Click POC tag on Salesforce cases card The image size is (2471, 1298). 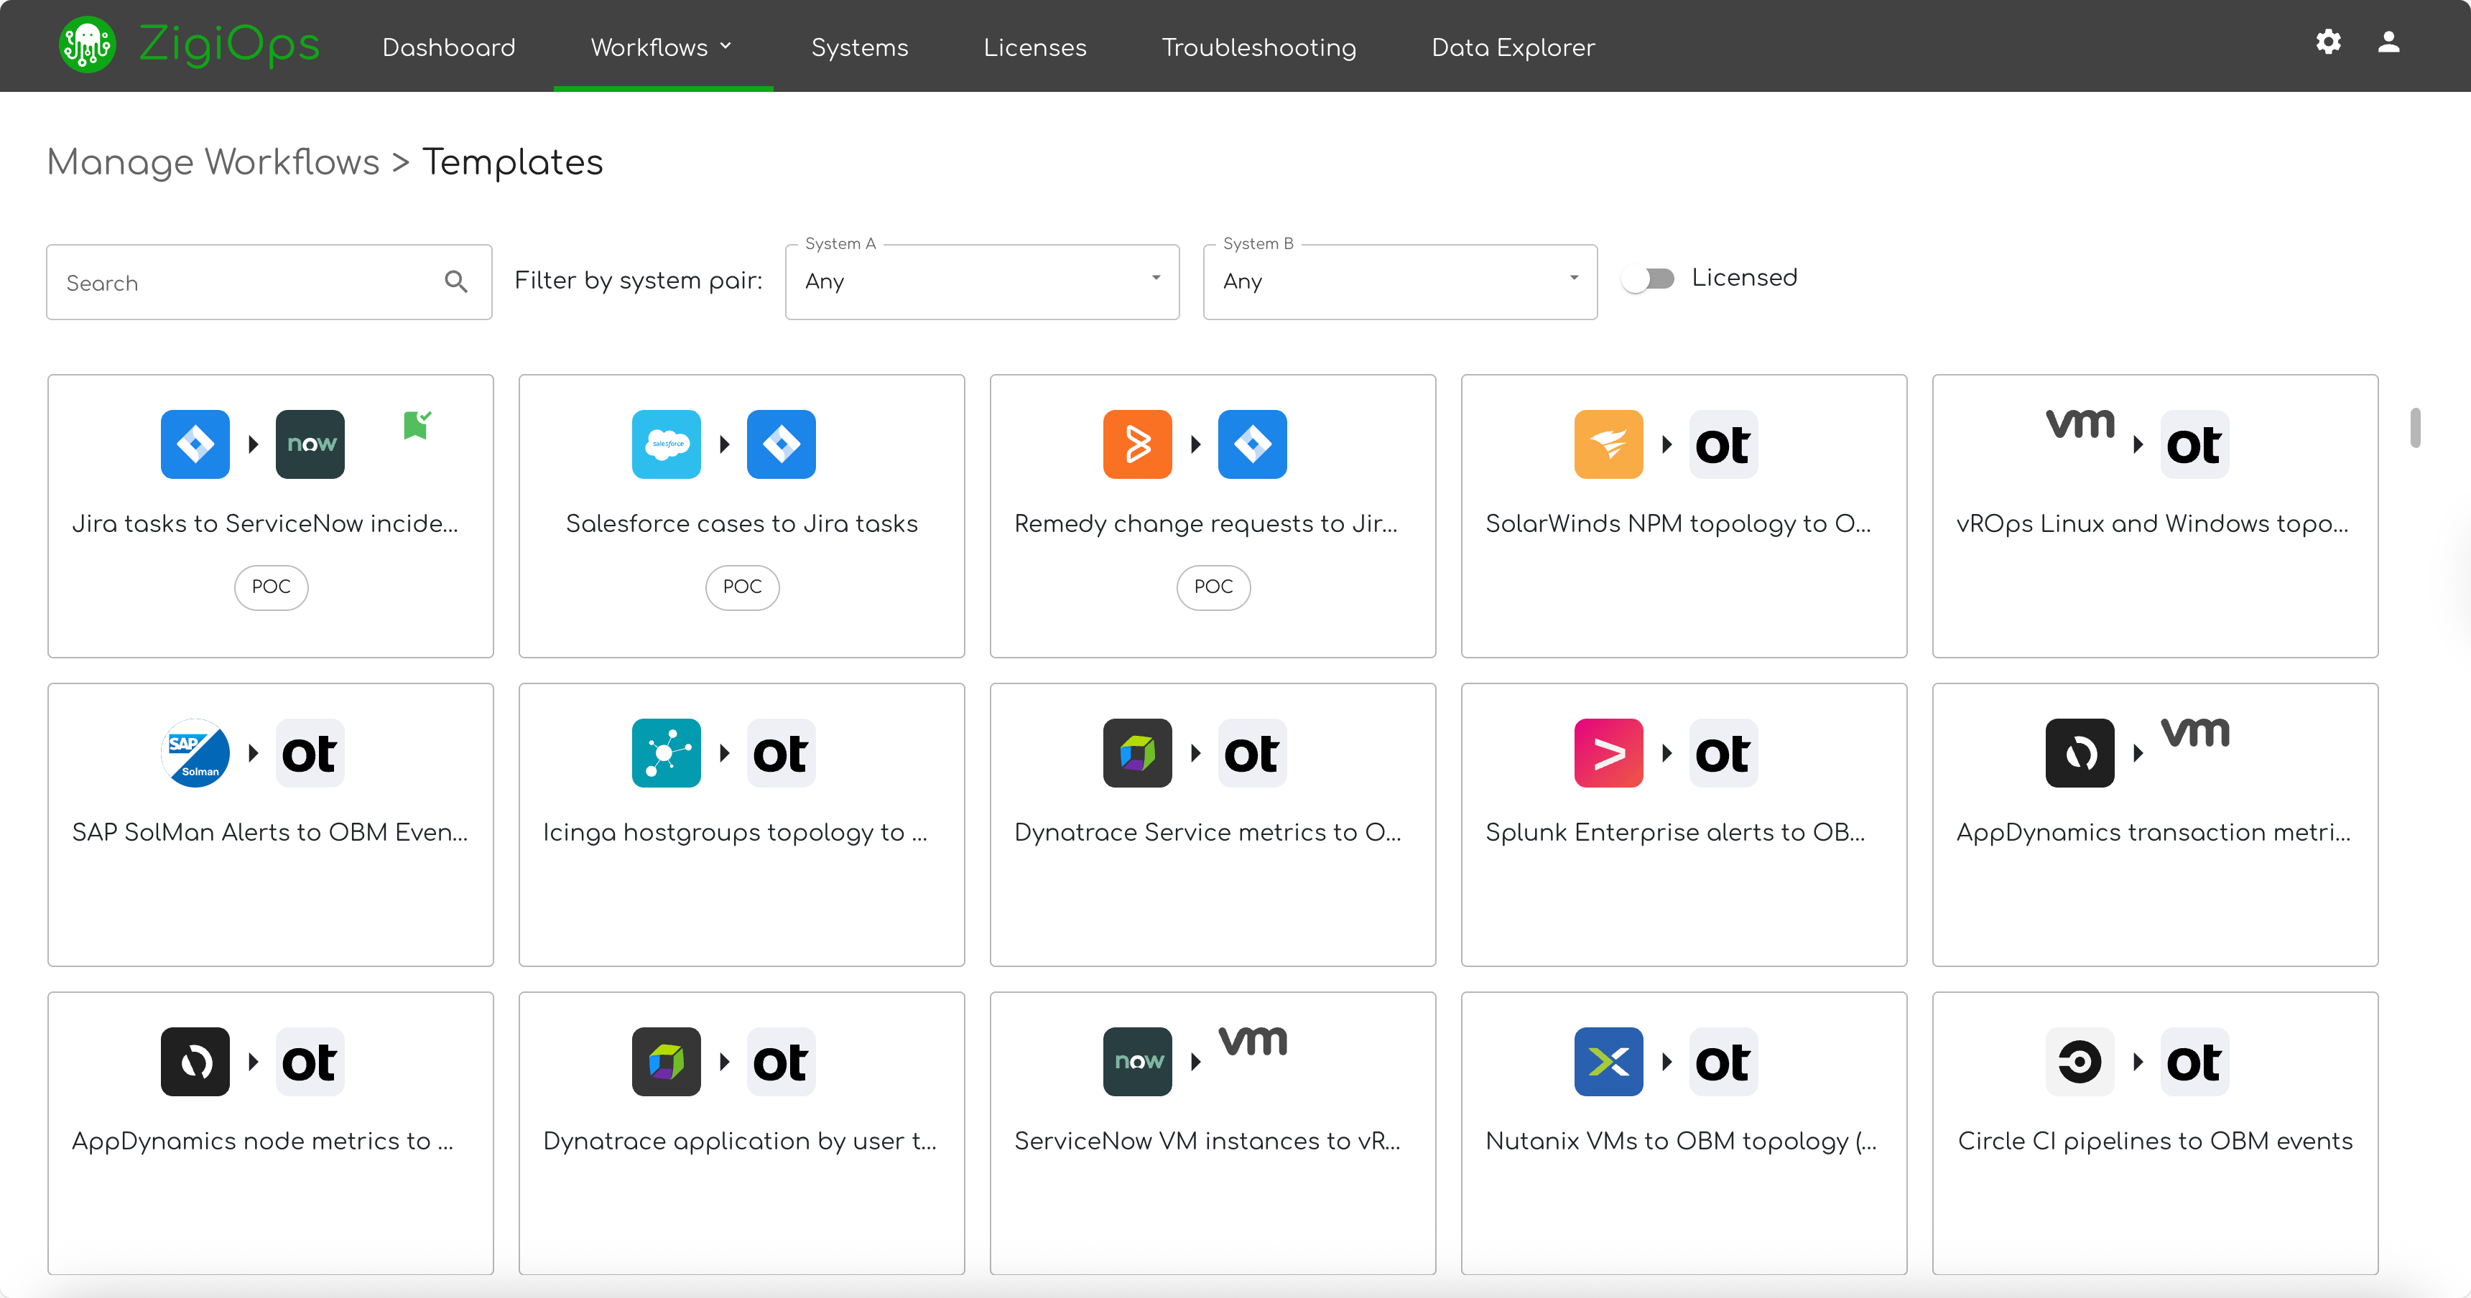click(x=741, y=587)
